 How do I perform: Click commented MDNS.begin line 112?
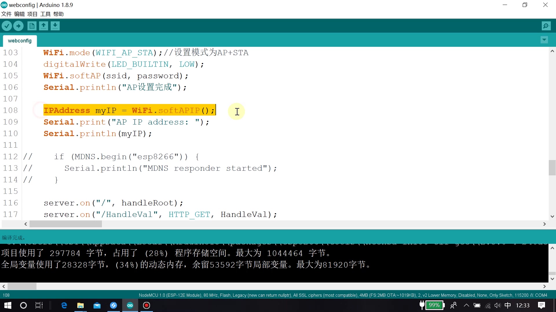(x=111, y=157)
